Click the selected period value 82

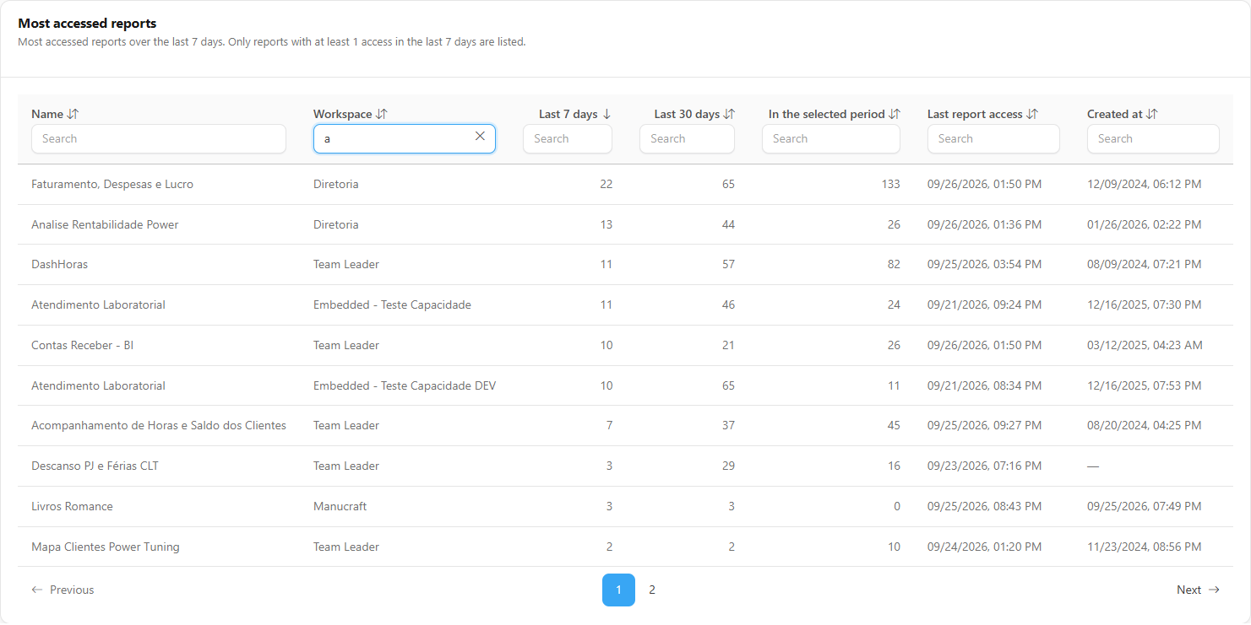coord(894,264)
